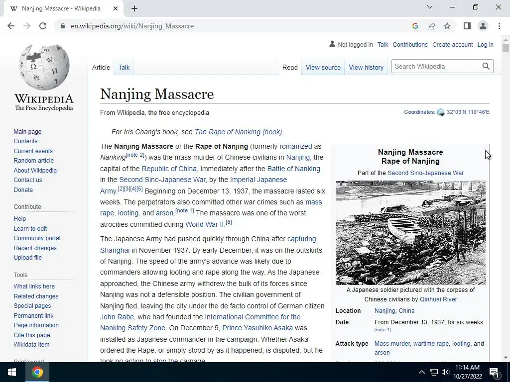Open the browser side panel icon
Screen dimensions: 510x382
click(x=467, y=26)
